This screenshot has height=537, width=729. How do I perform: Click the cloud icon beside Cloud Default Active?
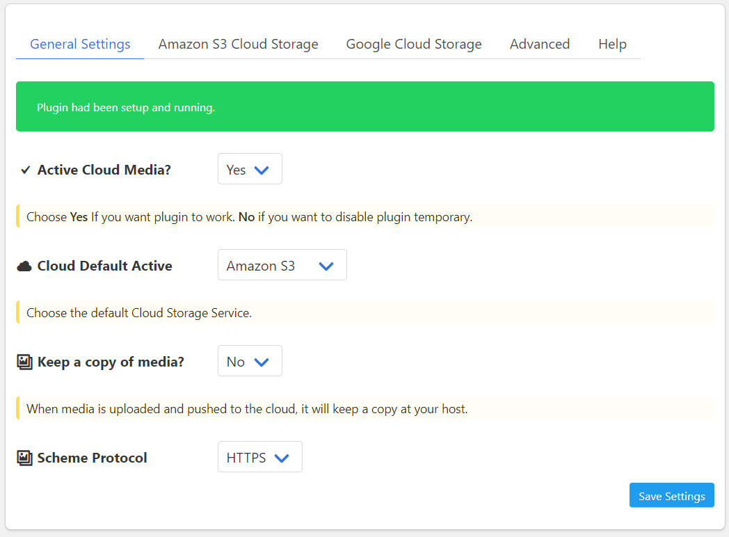point(24,266)
